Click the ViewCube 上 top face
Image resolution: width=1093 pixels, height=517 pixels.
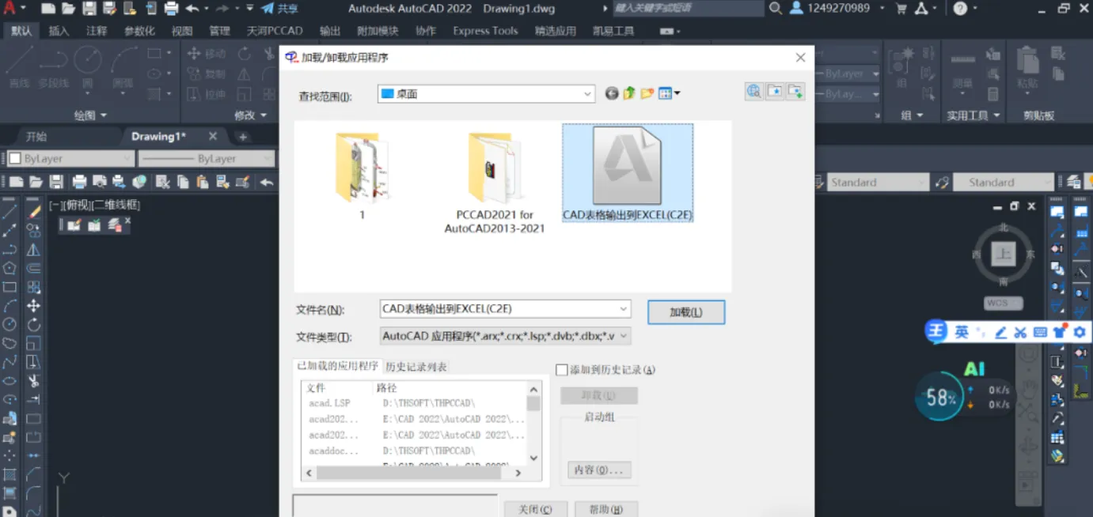(x=1004, y=255)
